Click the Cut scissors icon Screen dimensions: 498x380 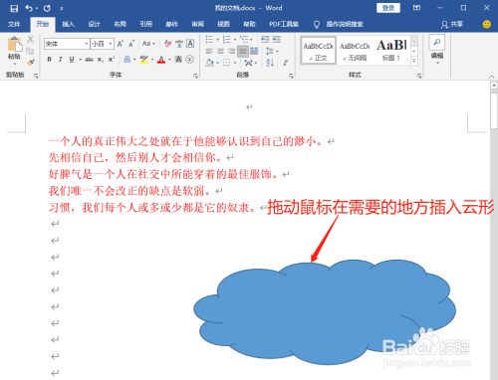pyautogui.click(x=30, y=40)
